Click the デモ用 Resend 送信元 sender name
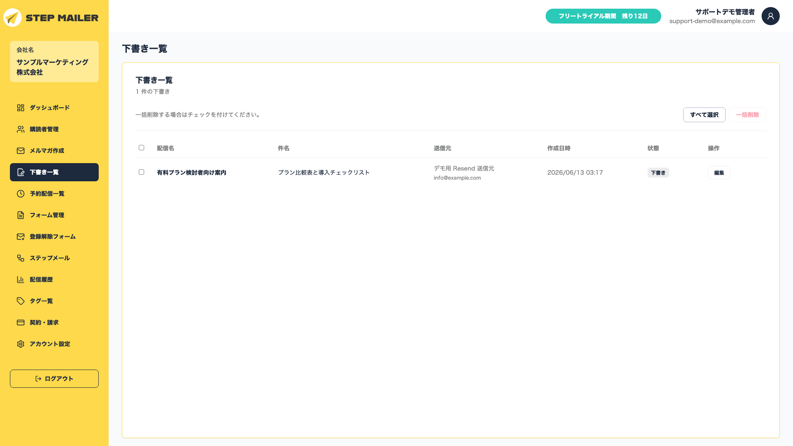This screenshot has height=446, width=793. pos(464,168)
